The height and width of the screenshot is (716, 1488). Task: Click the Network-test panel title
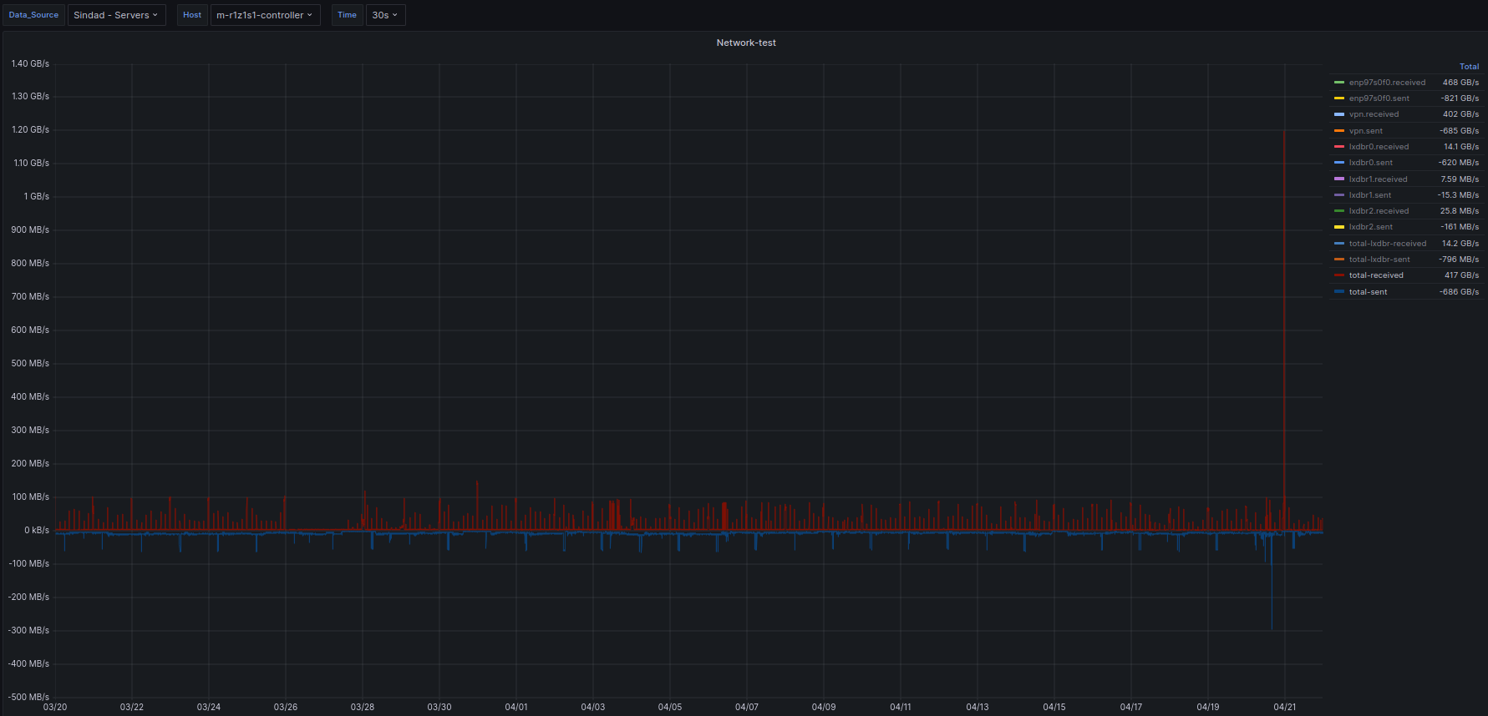(745, 43)
